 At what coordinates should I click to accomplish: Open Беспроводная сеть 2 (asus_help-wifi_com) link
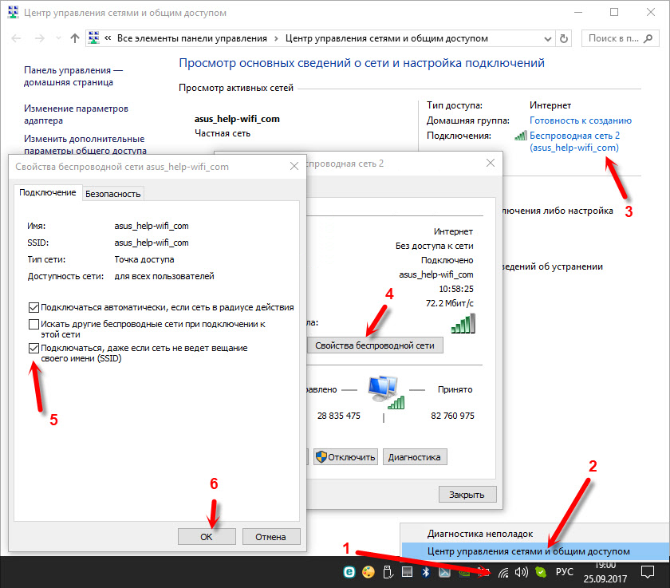[x=574, y=141]
